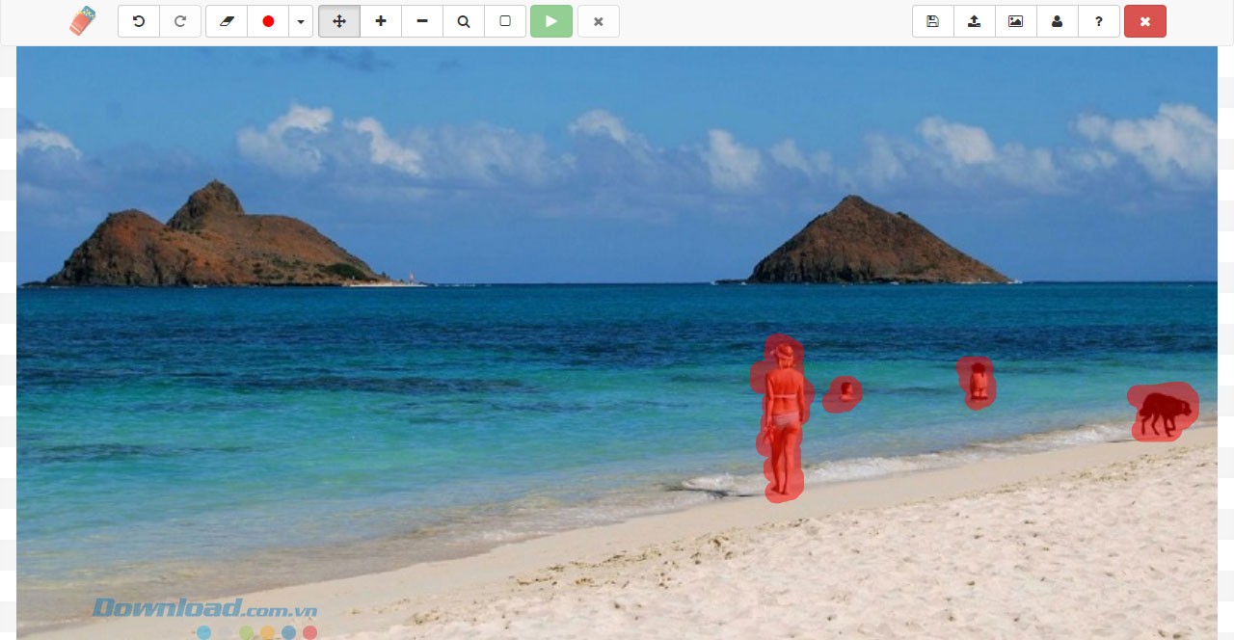Click the Inpaint eraser logo
Viewport: 1234px width, 640px height.
pyautogui.click(x=83, y=21)
